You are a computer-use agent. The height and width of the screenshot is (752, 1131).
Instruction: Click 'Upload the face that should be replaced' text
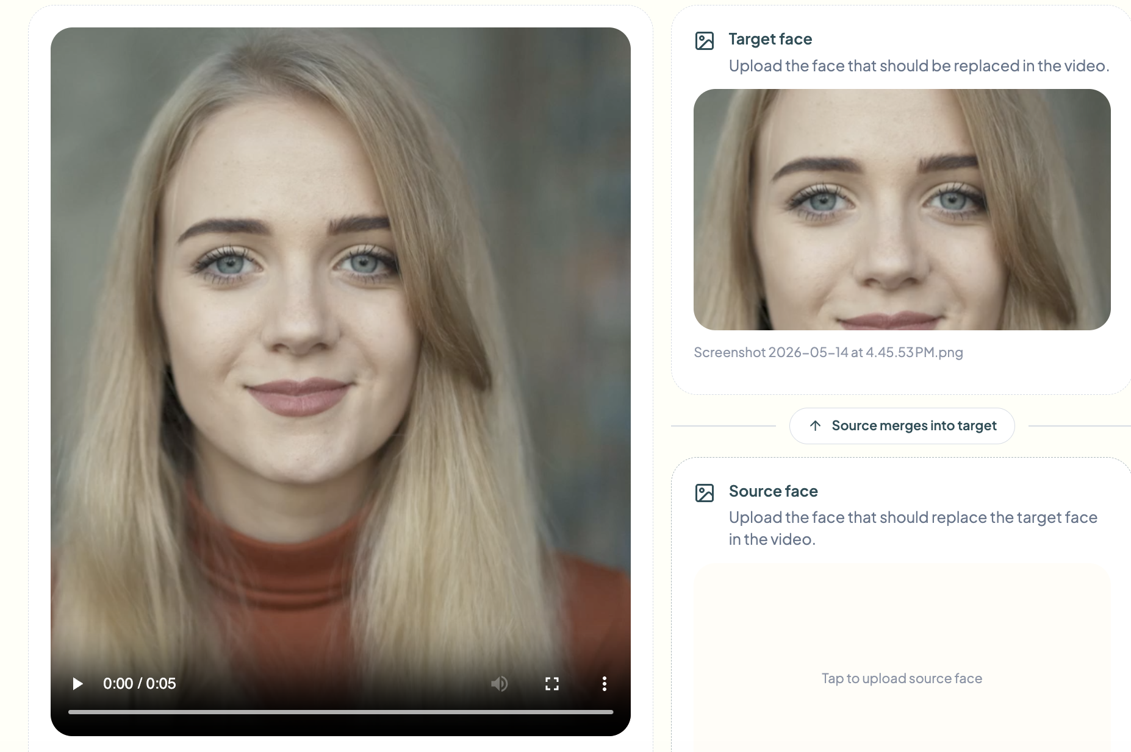point(919,66)
